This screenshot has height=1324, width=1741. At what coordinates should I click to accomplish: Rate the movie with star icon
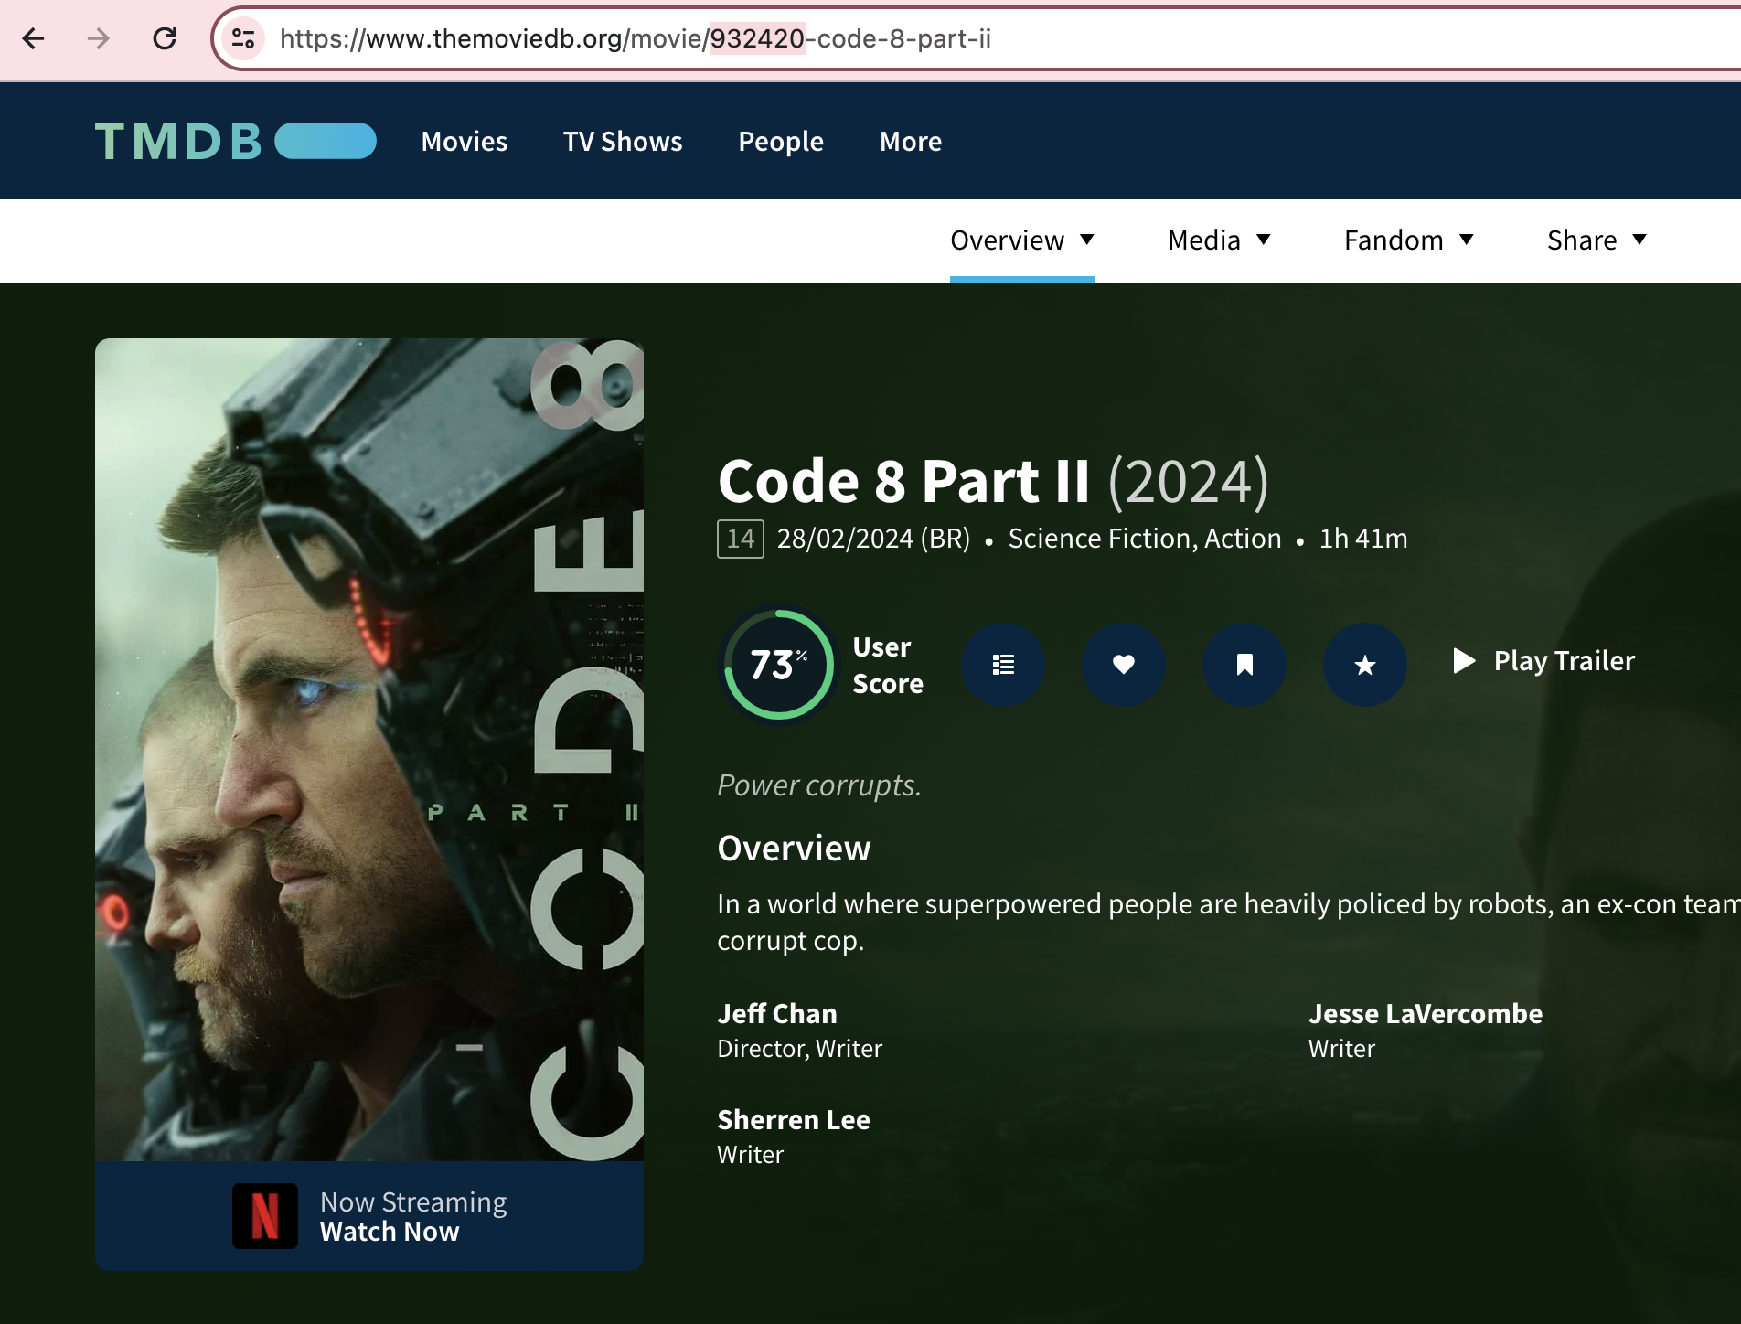pyautogui.click(x=1365, y=665)
